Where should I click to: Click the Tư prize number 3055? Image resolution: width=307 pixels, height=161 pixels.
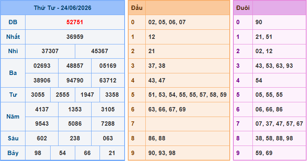[38, 95]
